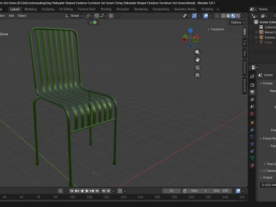Click the viewport zoom magnifier icon

coord(197,52)
